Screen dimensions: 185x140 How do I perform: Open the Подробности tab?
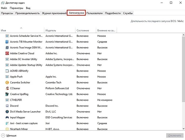point(113,13)
